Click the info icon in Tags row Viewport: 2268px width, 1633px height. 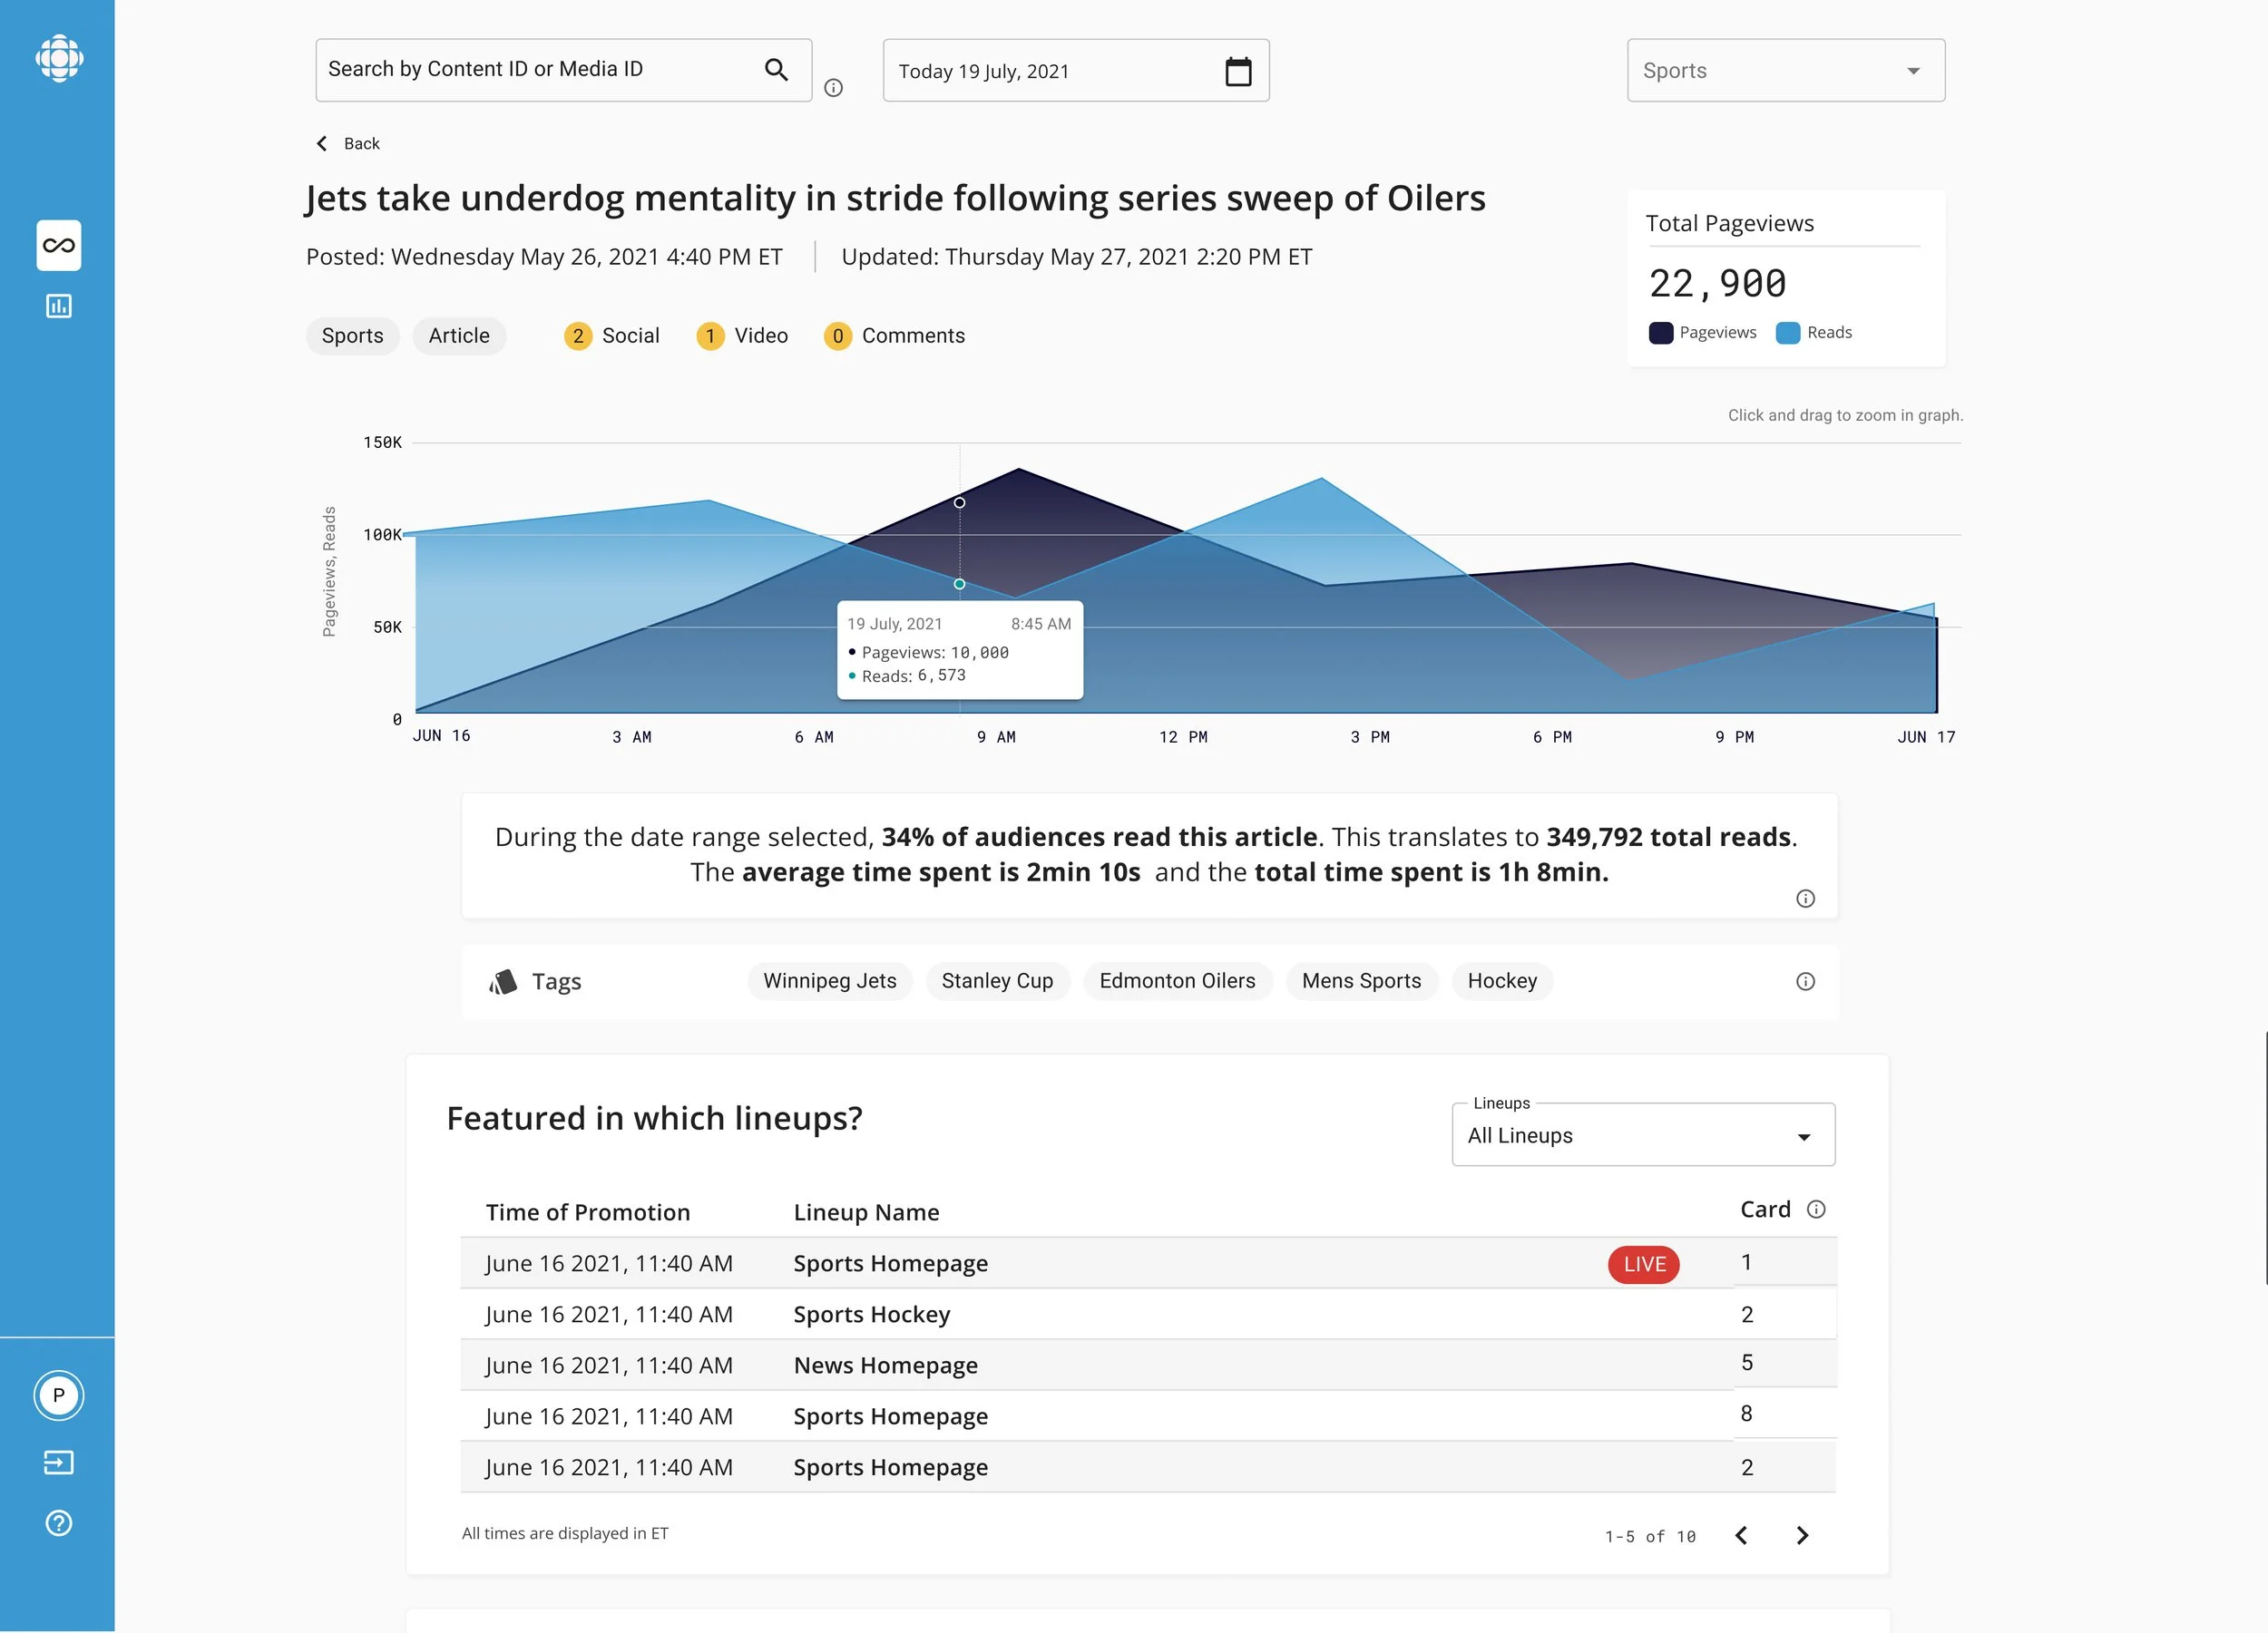[x=1805, y=981]
